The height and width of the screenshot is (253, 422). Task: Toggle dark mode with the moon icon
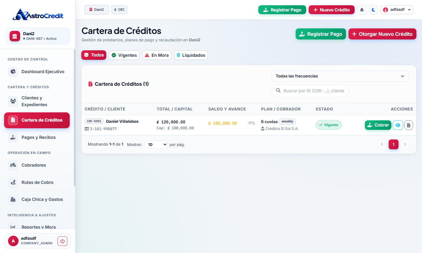pos(373,10)
